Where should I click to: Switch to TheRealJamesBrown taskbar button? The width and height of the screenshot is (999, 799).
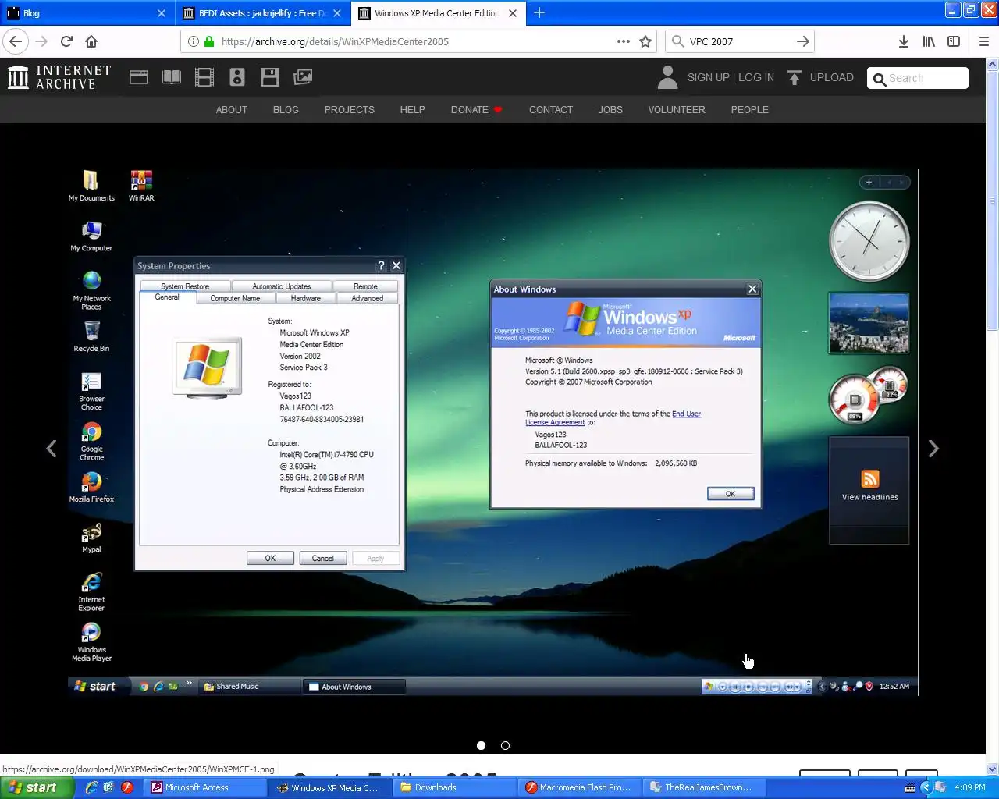pyautogui.click(x=705, y=787)
